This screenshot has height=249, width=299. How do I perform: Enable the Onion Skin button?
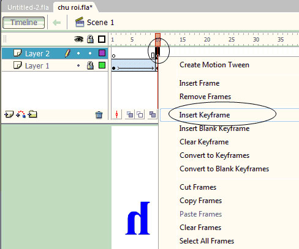tap(130, 114)
